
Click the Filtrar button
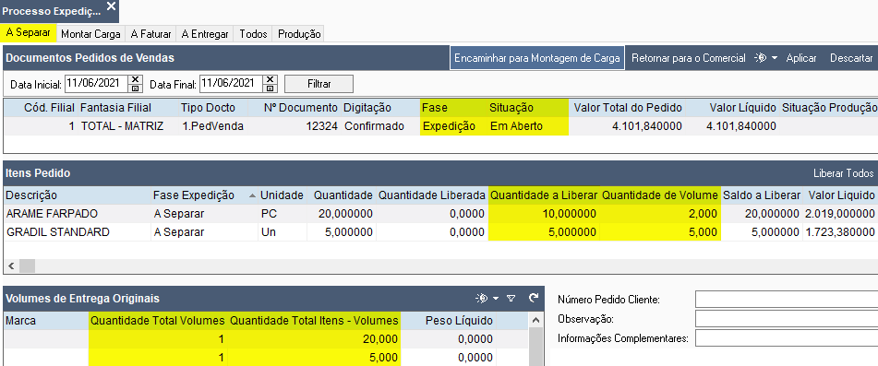pyautogui.click(x=319, y=84)
